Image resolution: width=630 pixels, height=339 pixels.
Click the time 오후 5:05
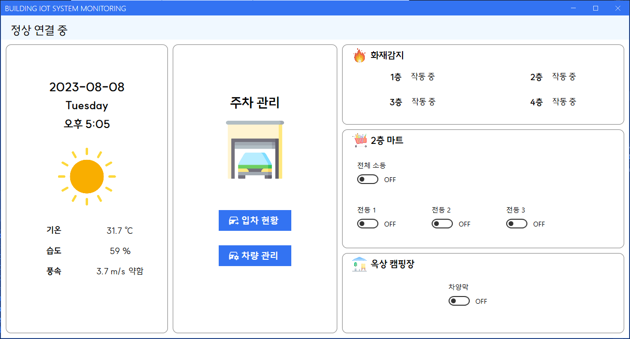(x=87, y=124)
